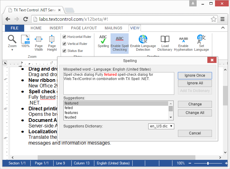The height and width of the screenshot is (169, 230).
Task: Toggle Enable Spell Checking
Action: tap(119, 43)
